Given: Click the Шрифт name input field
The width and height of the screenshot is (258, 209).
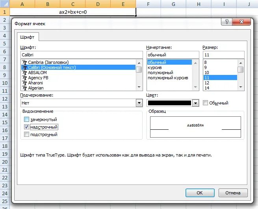Looking at the screenshot, I should 82,55.
